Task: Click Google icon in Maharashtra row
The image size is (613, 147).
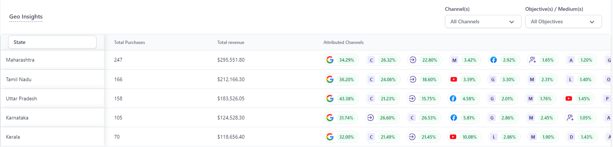Action: (330, 60)
